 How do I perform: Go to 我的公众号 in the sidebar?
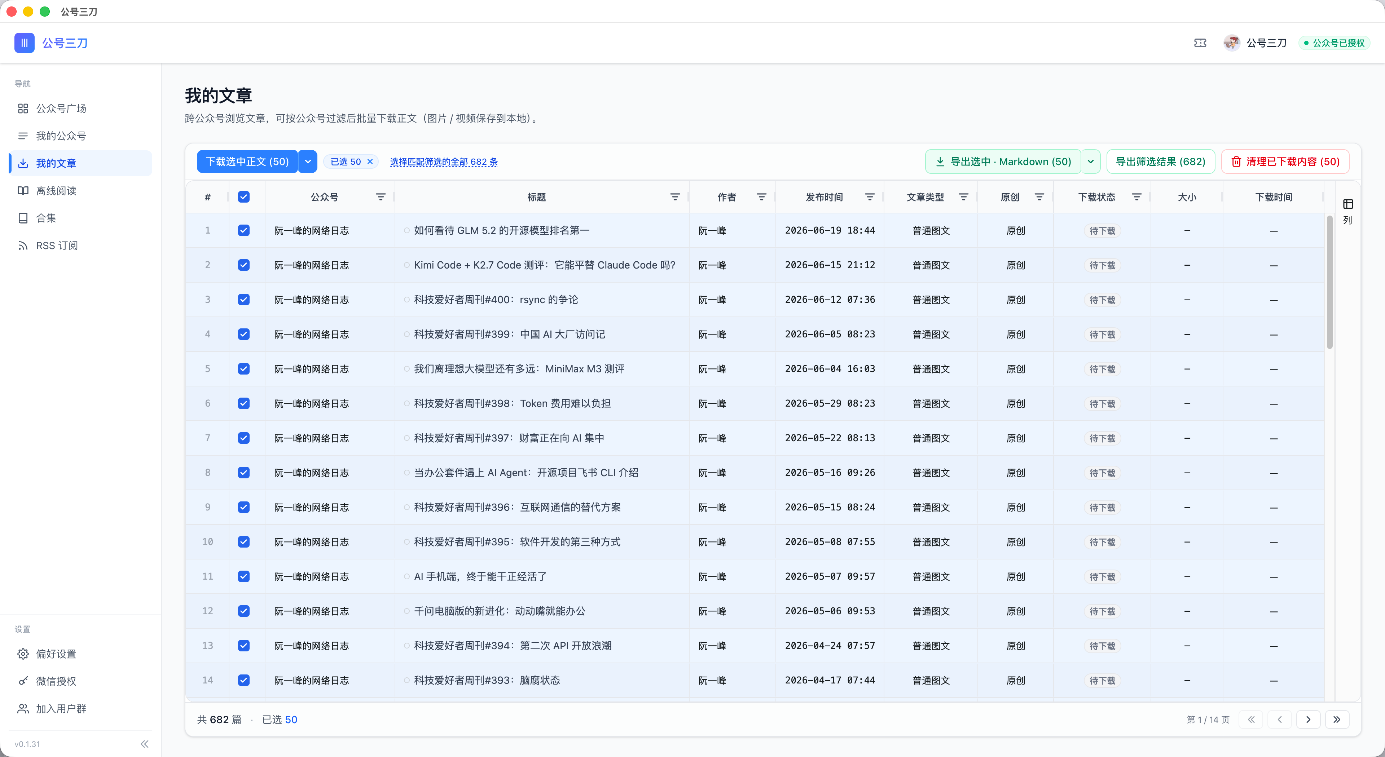pos(81,136)
